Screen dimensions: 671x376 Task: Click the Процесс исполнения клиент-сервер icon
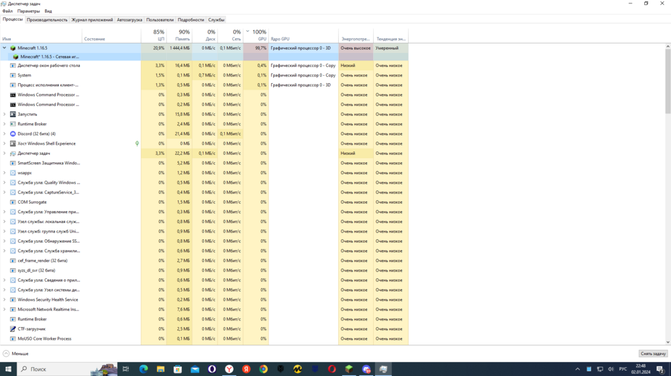pos(13,85)
